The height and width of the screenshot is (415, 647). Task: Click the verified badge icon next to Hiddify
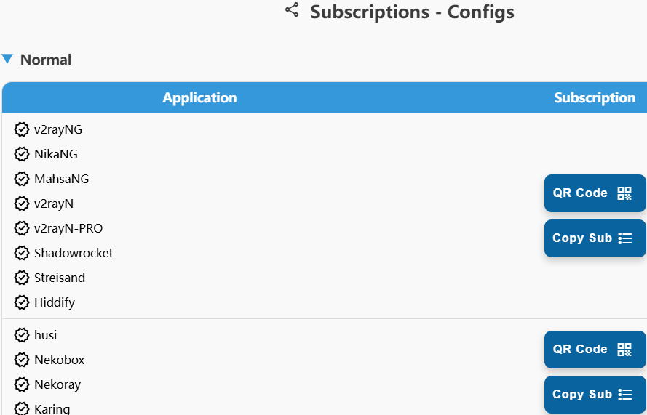coord(22,303)
